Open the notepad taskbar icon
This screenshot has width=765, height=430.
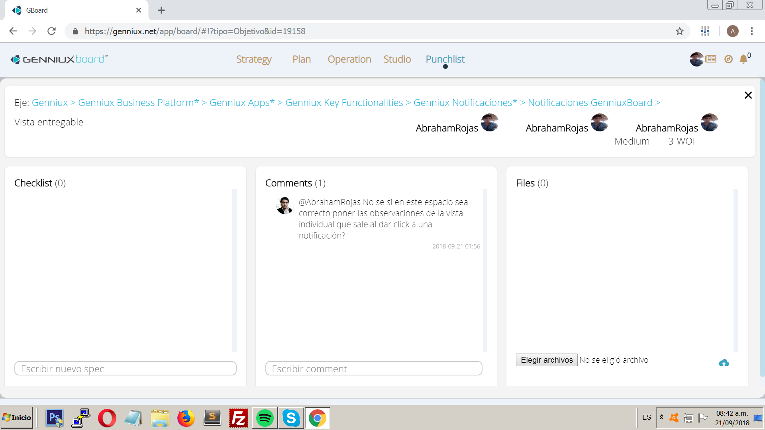pyautogui.click(x=133, y=418)
